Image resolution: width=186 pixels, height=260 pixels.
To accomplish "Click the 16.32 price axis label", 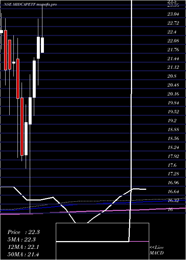I will tap(173, 201).
